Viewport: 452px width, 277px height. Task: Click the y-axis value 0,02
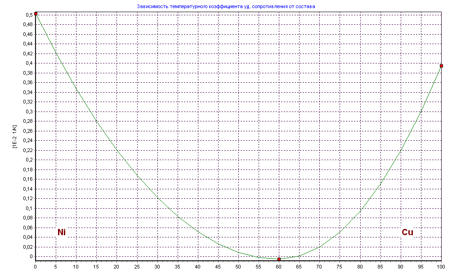click(28, 247)
